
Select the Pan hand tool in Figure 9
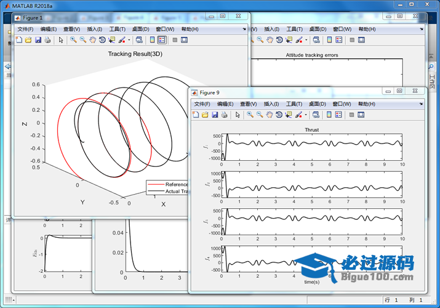pos(270,115)
